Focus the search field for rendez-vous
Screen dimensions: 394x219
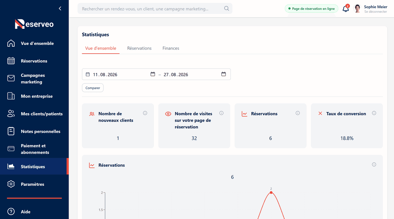pyautogui.click(x=155, y=8)
